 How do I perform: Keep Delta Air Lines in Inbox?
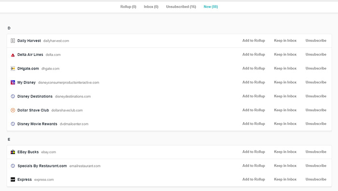click(x=285, y=55)
